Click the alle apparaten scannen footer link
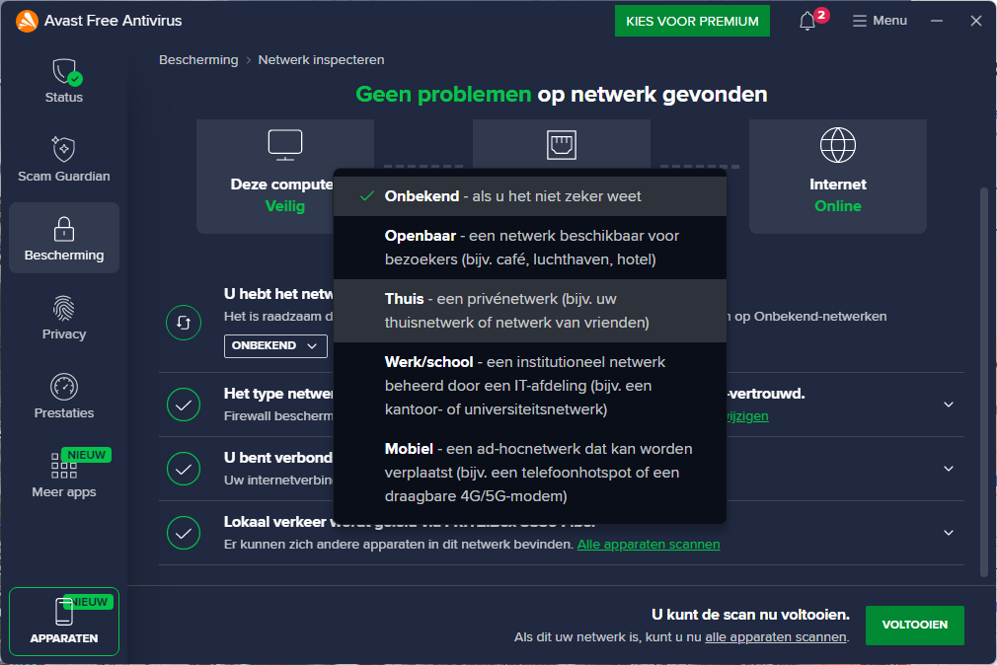 tap(776, 637)
